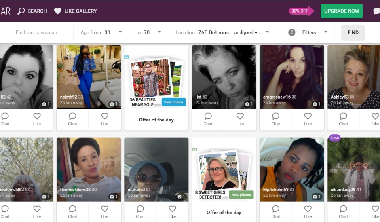Image resolution: width=380 pixels, height=222 pixels.
Task: Like Mpitsholm59's profile with the heart icon
Action: 308,209
